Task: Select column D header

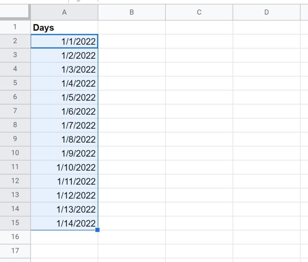Action: point(267,12)
